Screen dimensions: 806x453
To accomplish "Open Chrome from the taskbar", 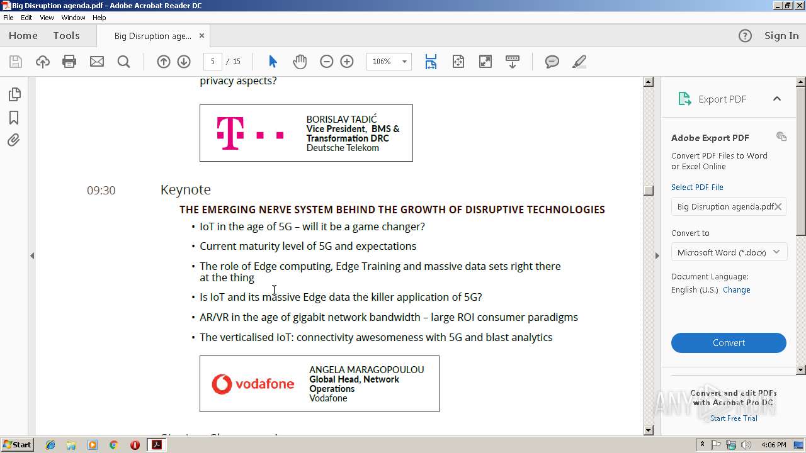I will [x=113, y=445].
